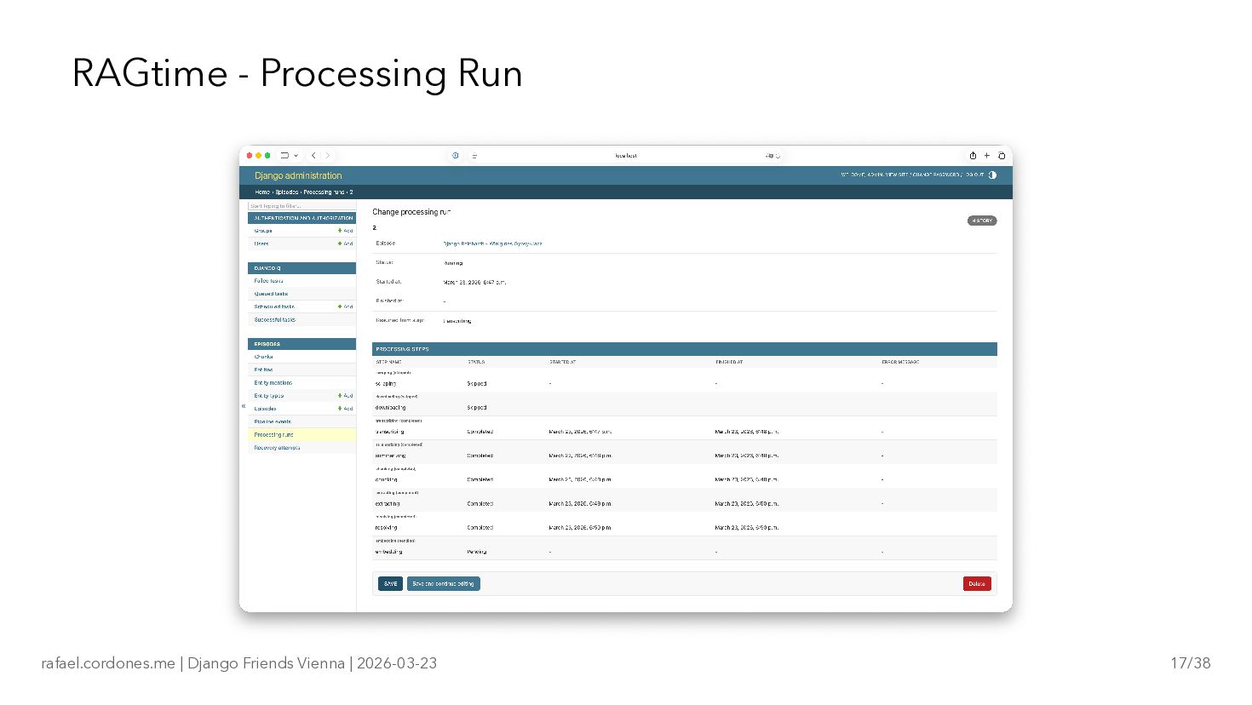Click the privacy shield icon in the toolbar
The image size is (1252, 705).
(456, 156)
